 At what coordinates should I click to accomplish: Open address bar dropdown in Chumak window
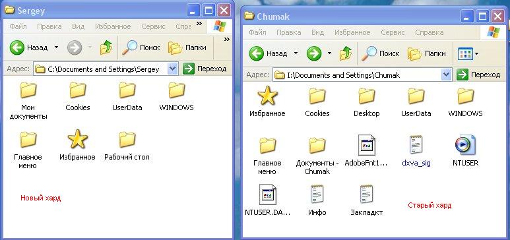pos(447,75)
